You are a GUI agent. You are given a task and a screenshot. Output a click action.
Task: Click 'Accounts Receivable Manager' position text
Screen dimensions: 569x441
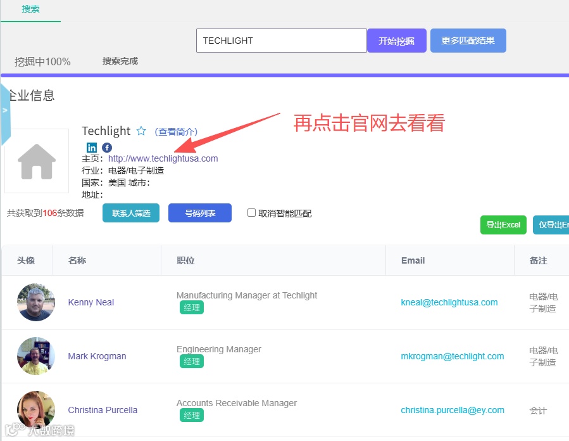click(237, 403)
